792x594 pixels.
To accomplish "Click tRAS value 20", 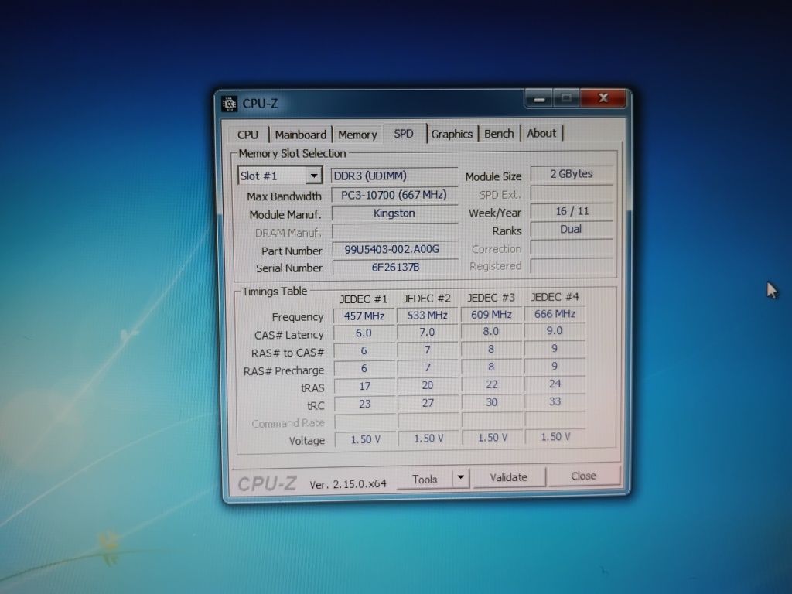I will pos(427,385).
